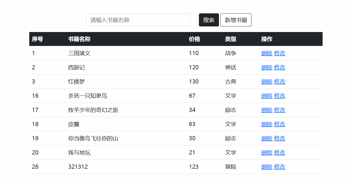
Task: Select the book title 西游记
Action: [x=77, y=67]
